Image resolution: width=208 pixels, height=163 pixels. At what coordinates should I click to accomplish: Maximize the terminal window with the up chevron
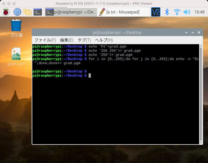pyautogui.click(x=193, y=33)
